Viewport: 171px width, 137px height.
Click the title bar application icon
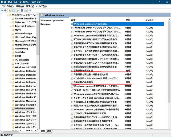[x=2, y=2]
